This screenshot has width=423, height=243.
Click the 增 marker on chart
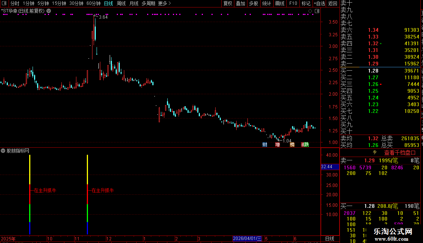tap(277, 145)
